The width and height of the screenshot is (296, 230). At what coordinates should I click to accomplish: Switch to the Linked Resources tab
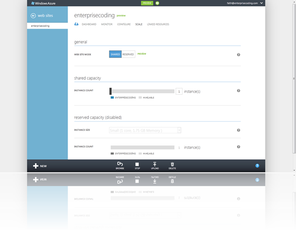[x=158, y=24]
